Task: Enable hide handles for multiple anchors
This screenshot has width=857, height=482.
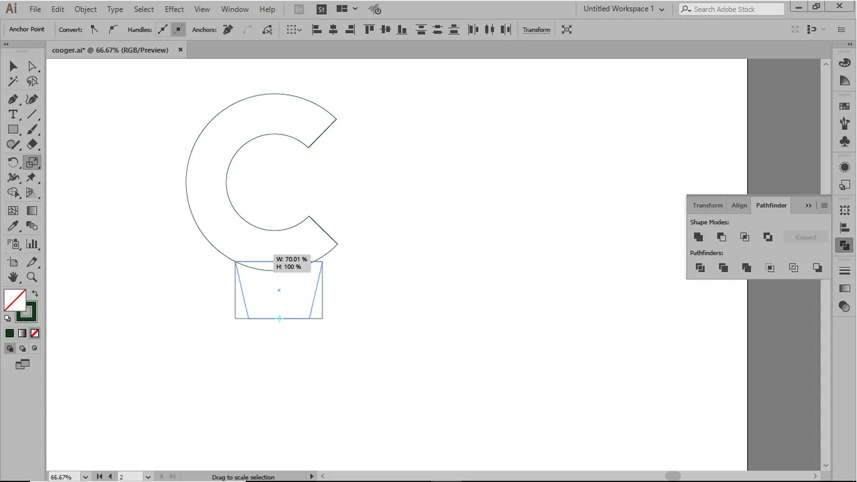Action: 178,29
